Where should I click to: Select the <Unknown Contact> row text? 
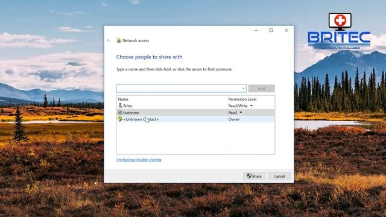141,119
